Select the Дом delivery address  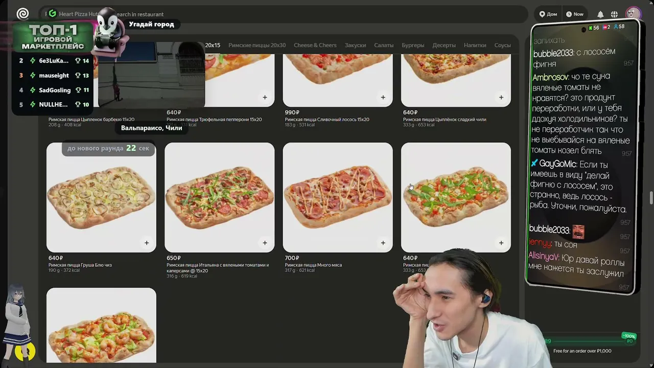[x=548, y=14]
